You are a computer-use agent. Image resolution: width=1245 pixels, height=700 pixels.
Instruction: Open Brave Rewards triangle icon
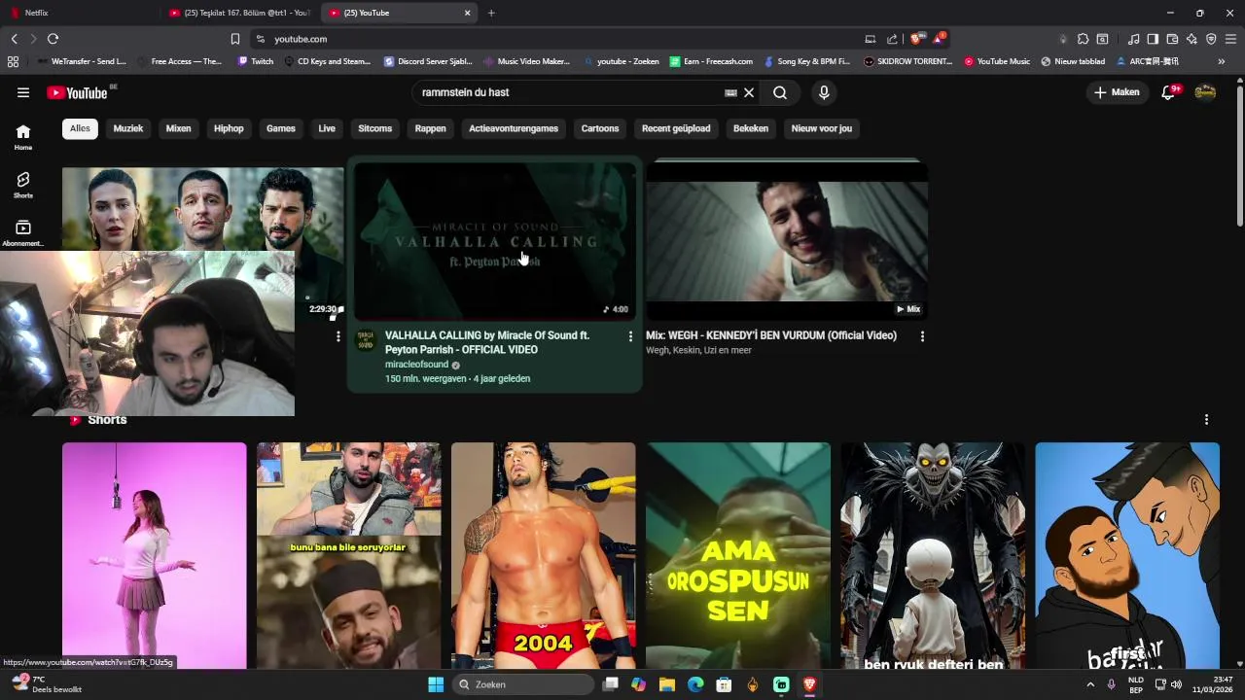(x=939, y=39)
